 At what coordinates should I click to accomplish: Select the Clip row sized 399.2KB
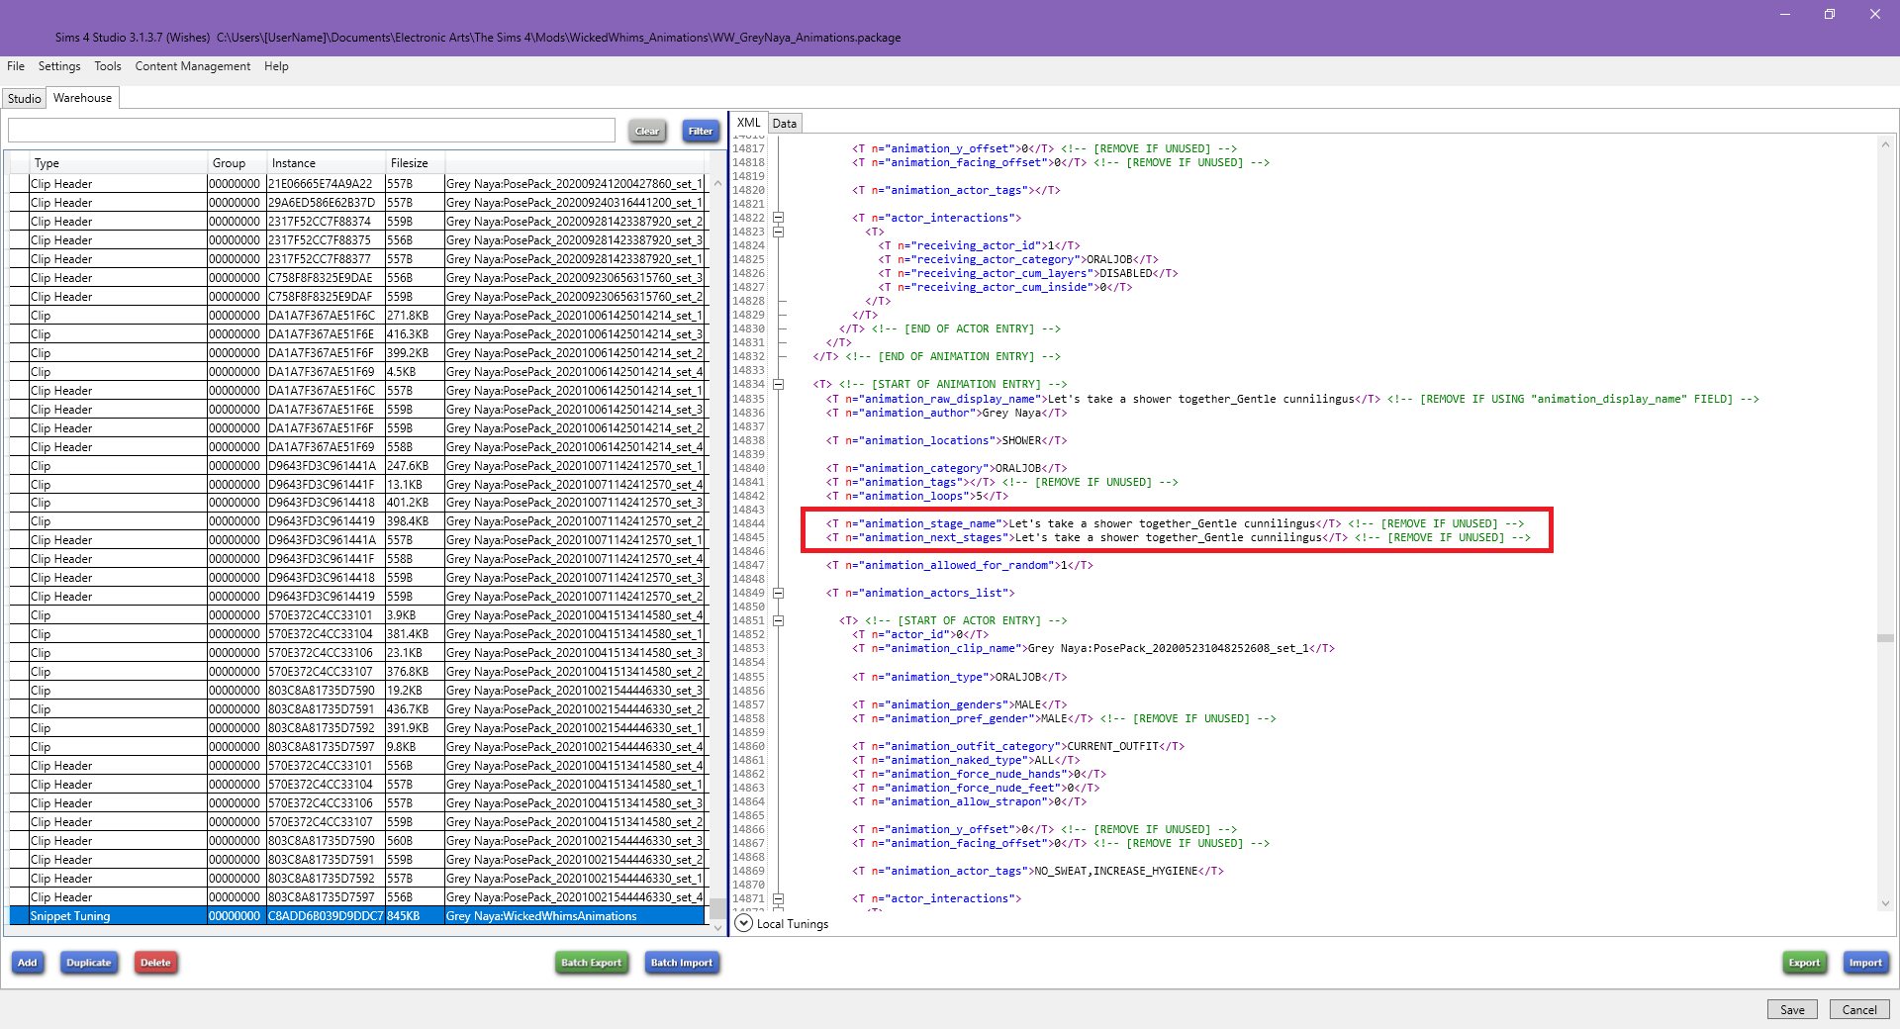[357, 353]
